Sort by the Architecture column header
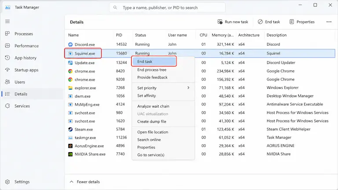 [x=249, y=35]
